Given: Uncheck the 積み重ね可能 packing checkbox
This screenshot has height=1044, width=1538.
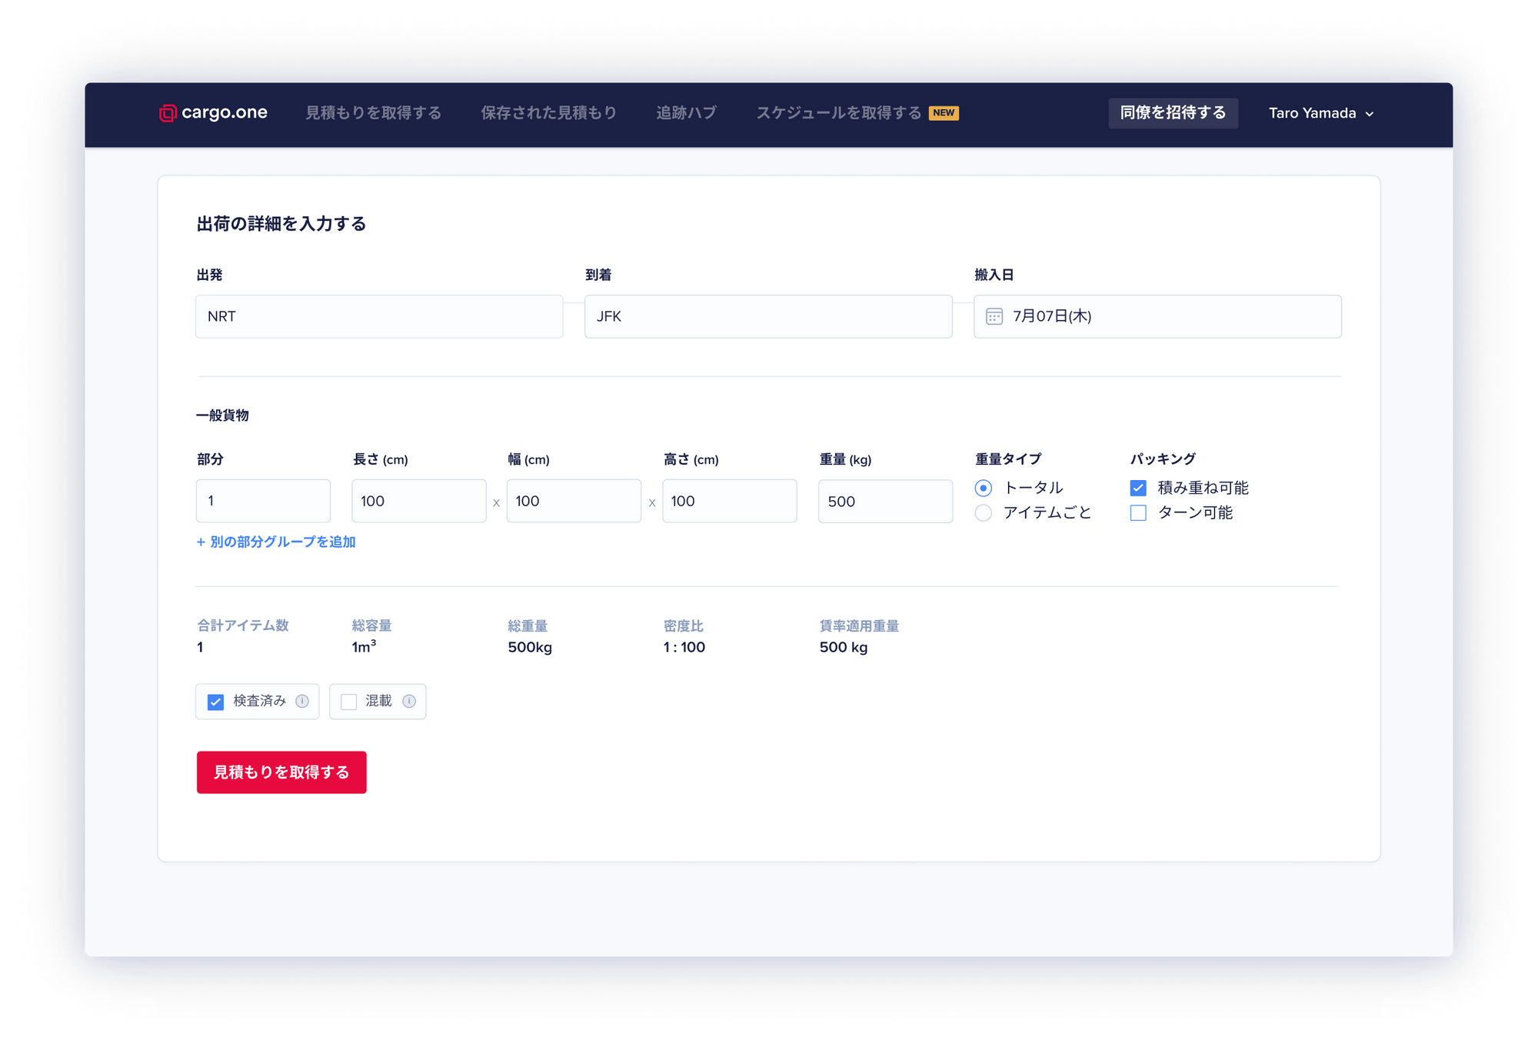Looking at the screenshot, I should coord(1137,487).
